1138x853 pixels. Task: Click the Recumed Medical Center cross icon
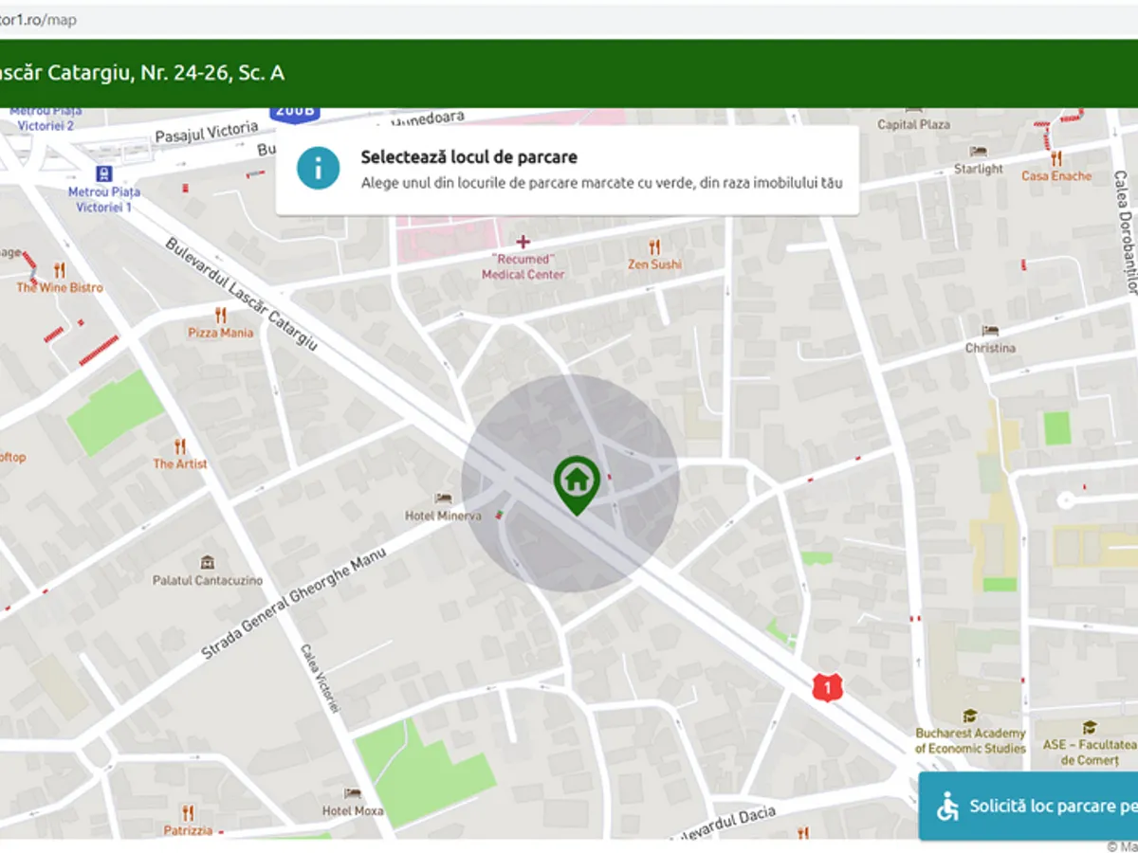point(523,242)
